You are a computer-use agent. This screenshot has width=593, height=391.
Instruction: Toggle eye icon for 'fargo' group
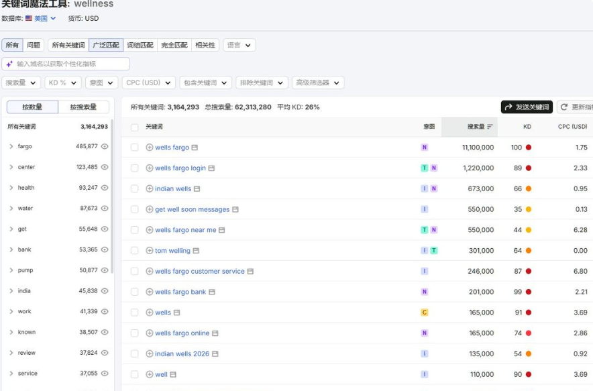(105, 146)
